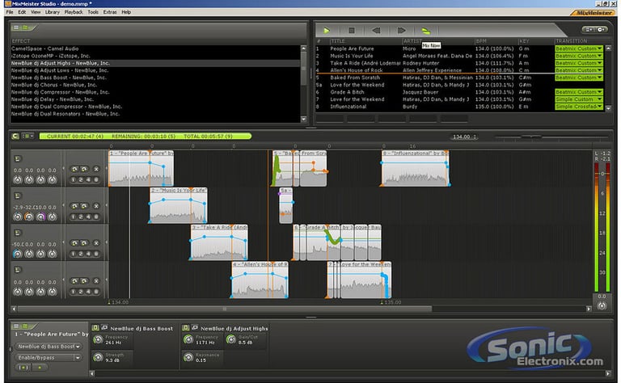Start playback with the green Play button

(x=327, y=31)
